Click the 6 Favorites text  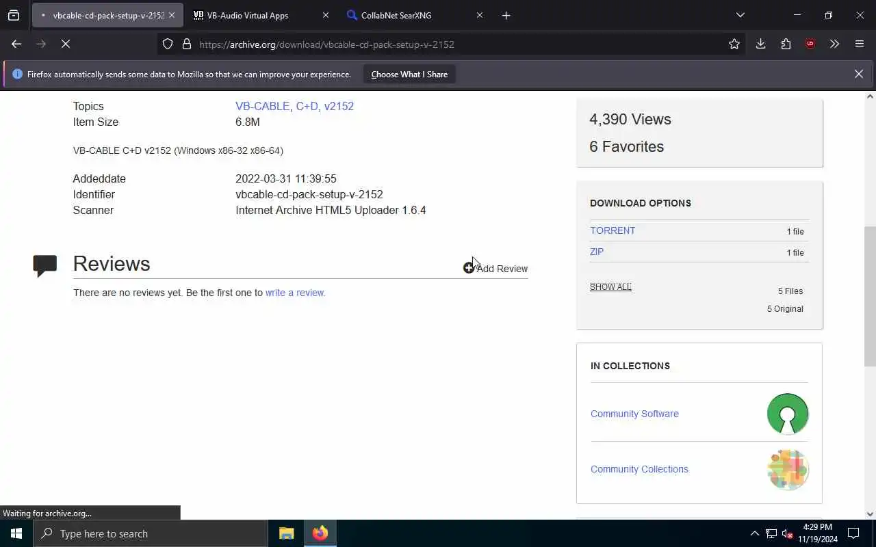pos(627,146)
